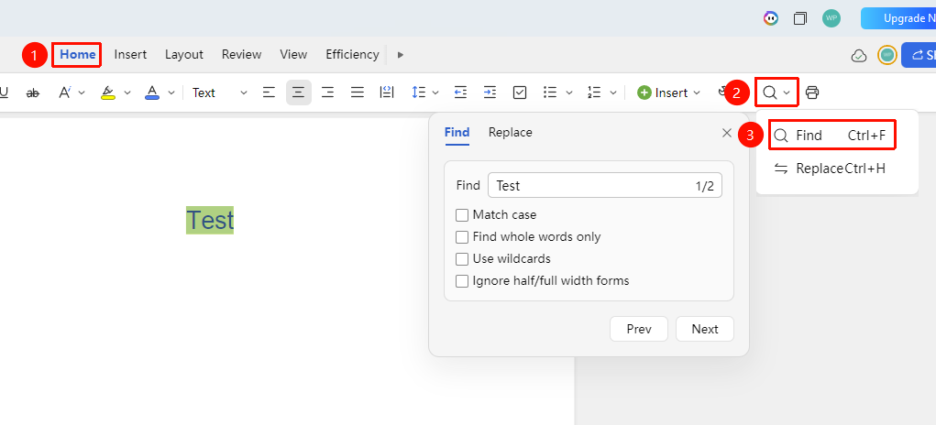Check Find whole words only
The height and width of the screenshot is (425, 936).
[x=461, y=237]
